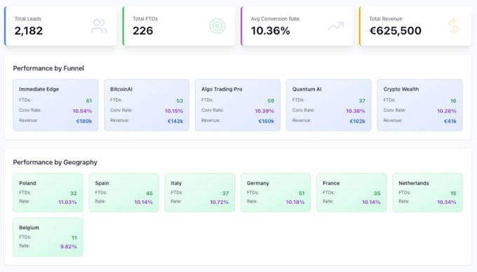
Task: Select Italy rate 10.72%
Action: pyautogui.click(x=219, y=202)
